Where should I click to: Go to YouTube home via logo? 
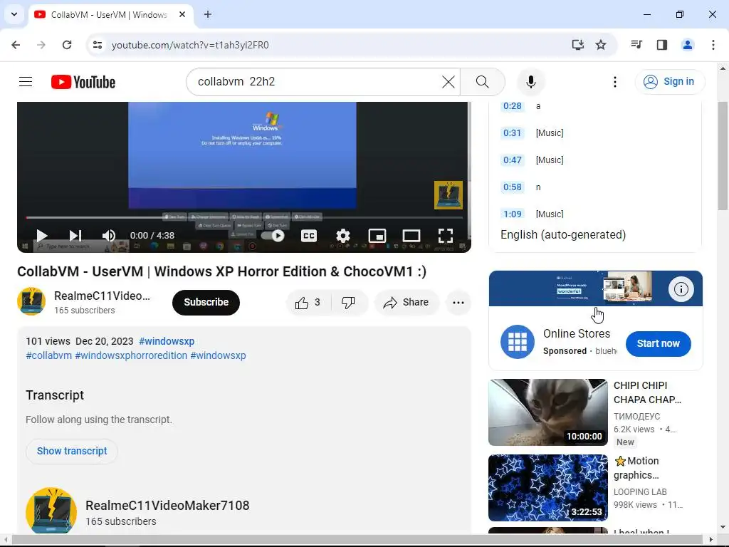[83, 82]
